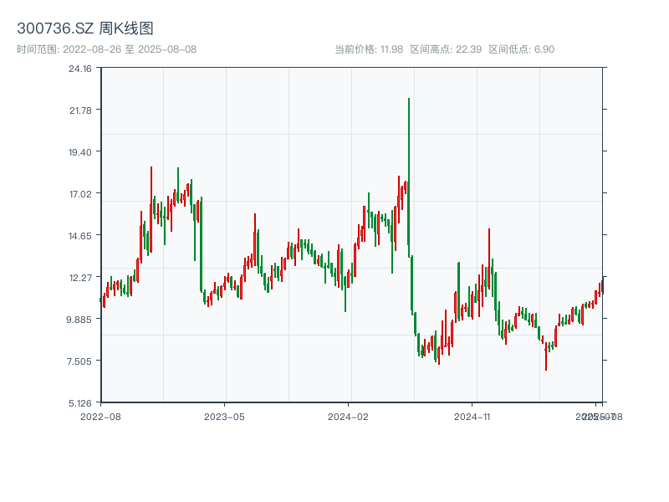Click the 7.505 price axis label
Screen dimensions: 669x502
click(x=80, y=361)
